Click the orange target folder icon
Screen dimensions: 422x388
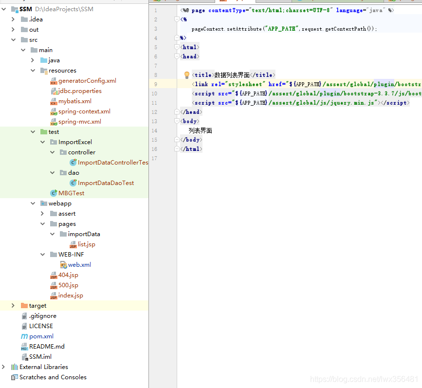(24, 305)
